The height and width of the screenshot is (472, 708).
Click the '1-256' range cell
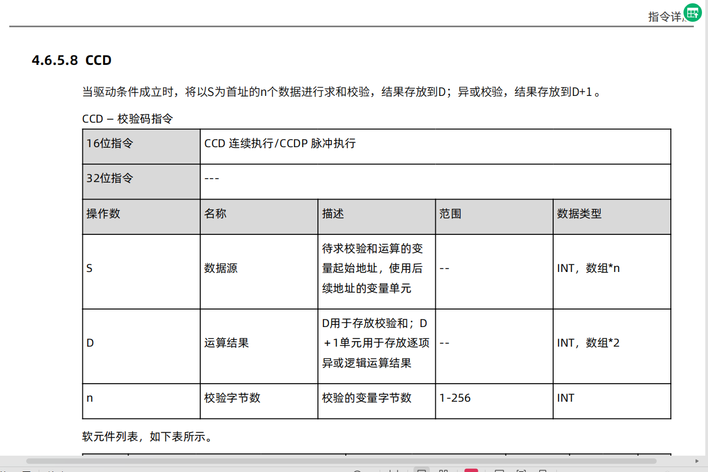click(x=455, y=398)
